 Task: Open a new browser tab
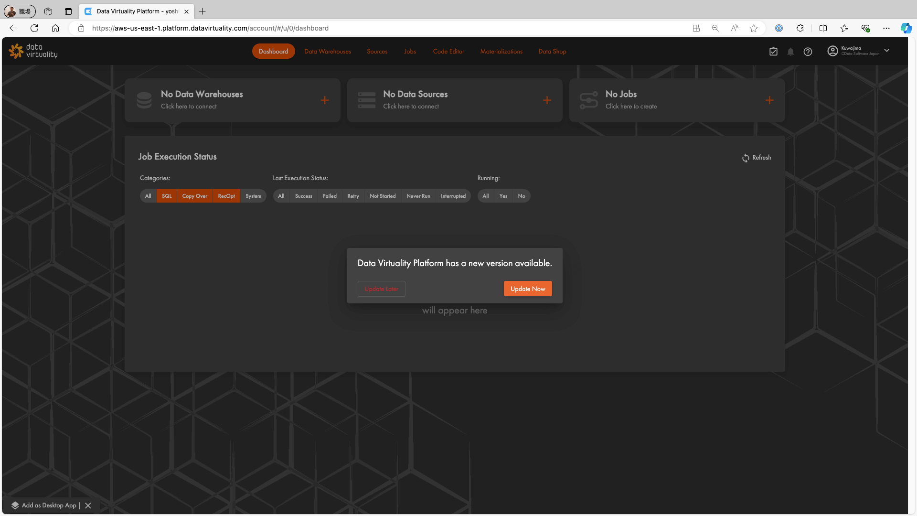pos(203,11)
